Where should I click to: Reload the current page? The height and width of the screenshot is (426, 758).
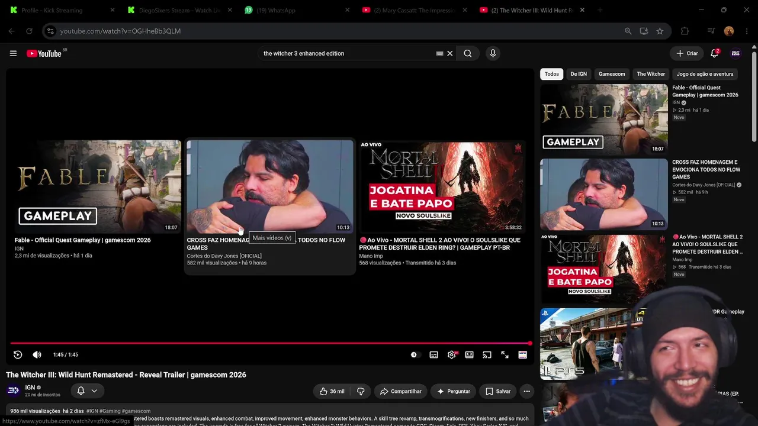click(x=29, y=31)
